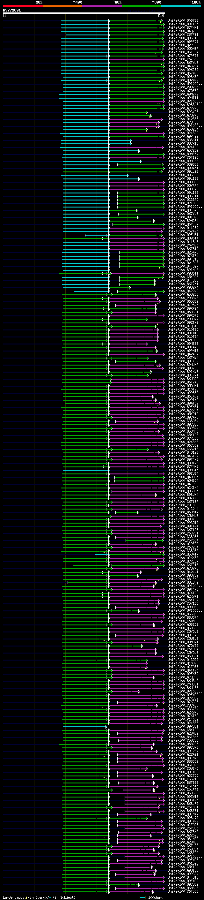Select the UniRef100_Q2PES8 label

click(183, 45)
